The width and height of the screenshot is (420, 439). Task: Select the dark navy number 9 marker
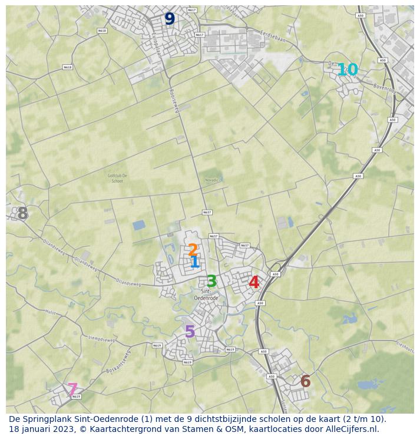pos(170,19)
